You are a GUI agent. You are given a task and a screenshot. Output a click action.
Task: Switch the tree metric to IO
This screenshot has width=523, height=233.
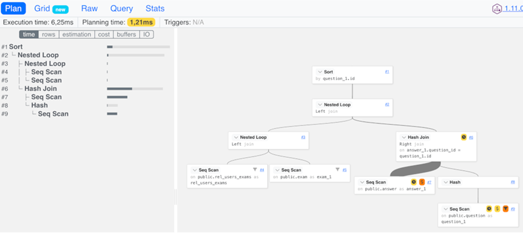click(x=146, y=34)
